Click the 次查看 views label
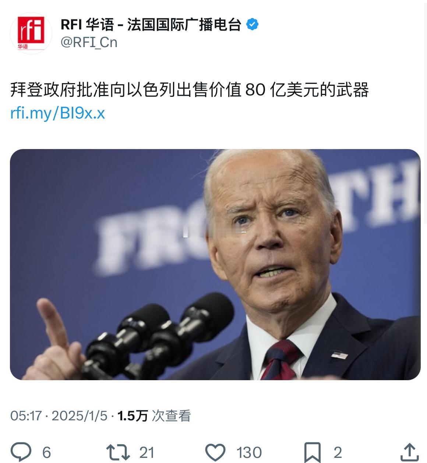 171,416
